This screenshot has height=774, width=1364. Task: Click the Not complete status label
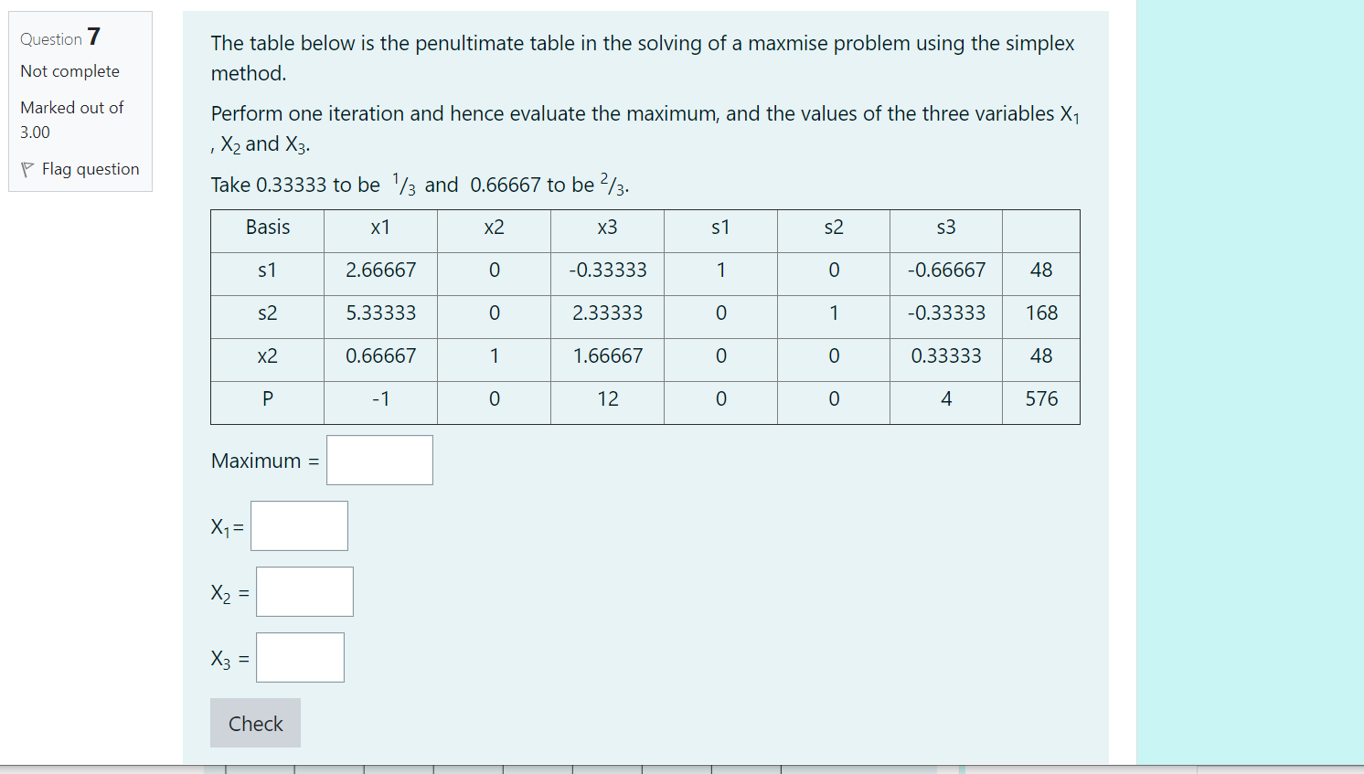(69, 71)
